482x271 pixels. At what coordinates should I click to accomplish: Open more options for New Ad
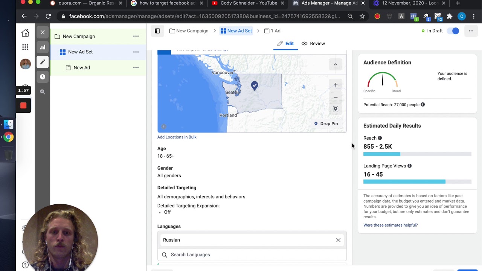click(x=136, y=67)
